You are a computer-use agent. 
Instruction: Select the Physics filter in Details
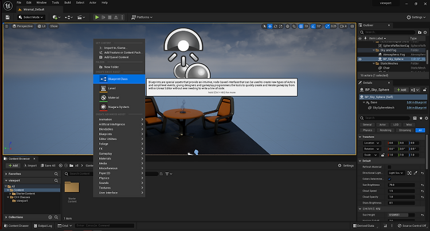[x=368, y=130]
